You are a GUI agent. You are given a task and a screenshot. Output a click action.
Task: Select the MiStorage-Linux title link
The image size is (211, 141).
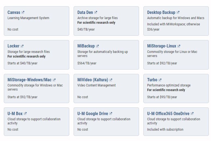(x=162, y=46)
